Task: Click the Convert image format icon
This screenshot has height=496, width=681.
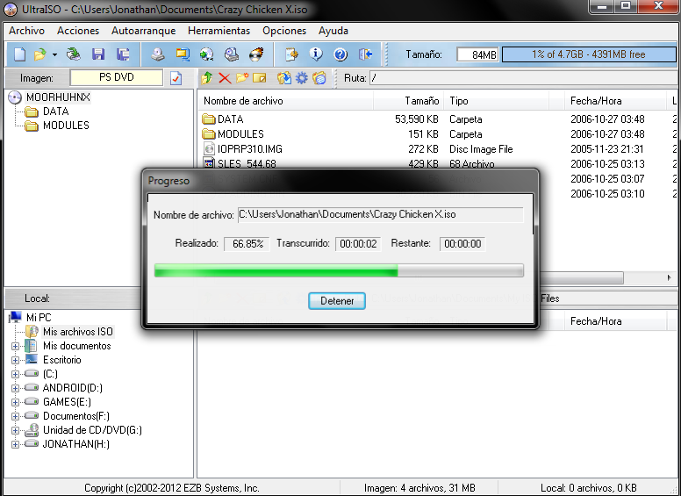Action: pos(183,54)
